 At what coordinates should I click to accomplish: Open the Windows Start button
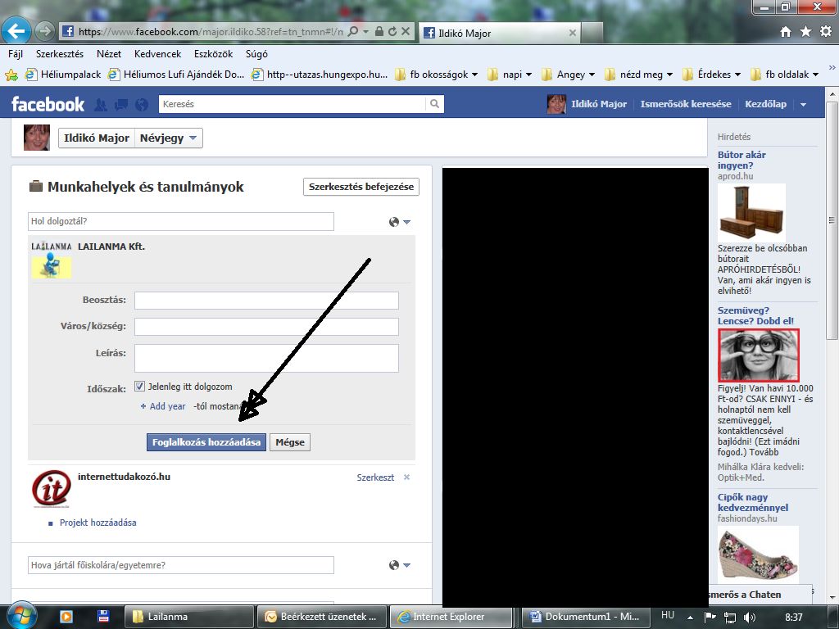click(20, 615)
